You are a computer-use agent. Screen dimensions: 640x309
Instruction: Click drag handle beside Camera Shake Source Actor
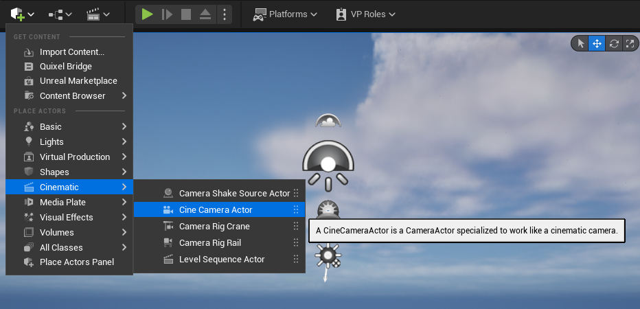[297, 194]
